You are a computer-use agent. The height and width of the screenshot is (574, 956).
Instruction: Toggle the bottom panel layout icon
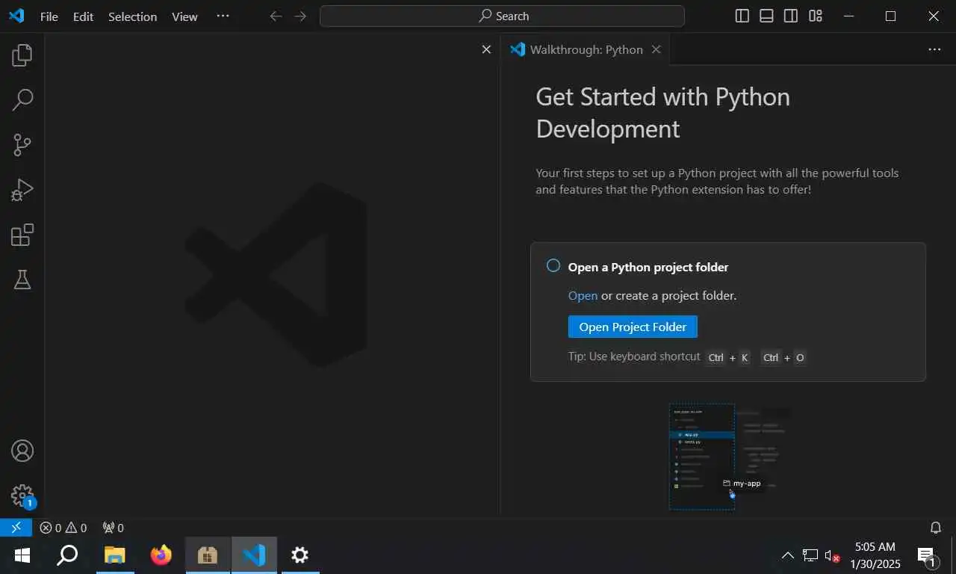[766, 16]
